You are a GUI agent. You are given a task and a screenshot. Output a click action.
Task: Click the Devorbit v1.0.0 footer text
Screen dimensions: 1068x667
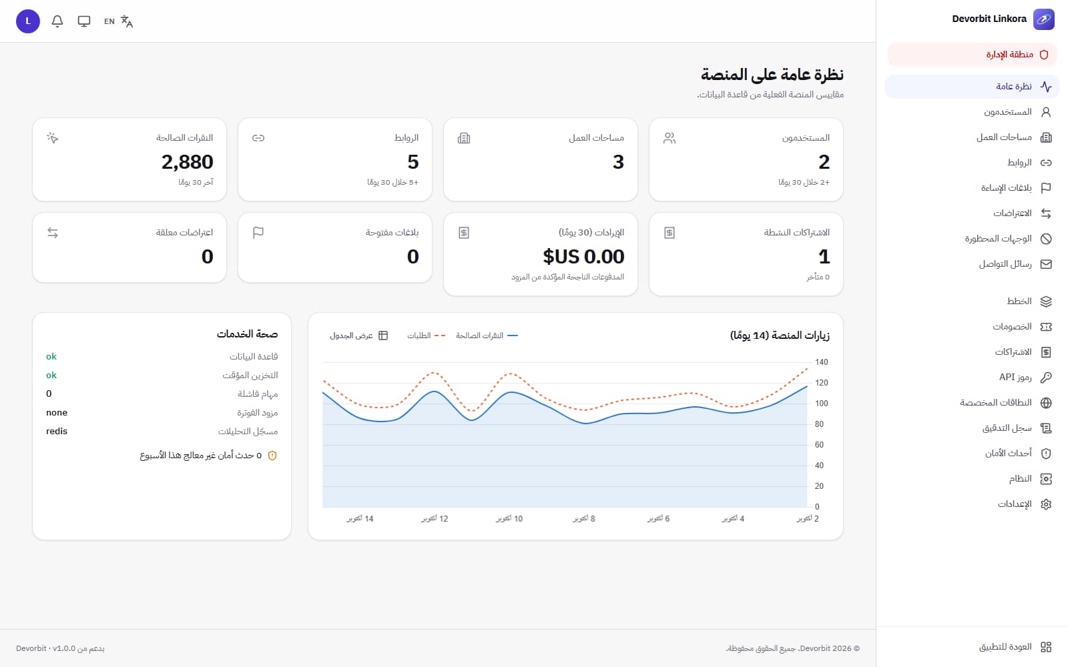tap(60, 648)
